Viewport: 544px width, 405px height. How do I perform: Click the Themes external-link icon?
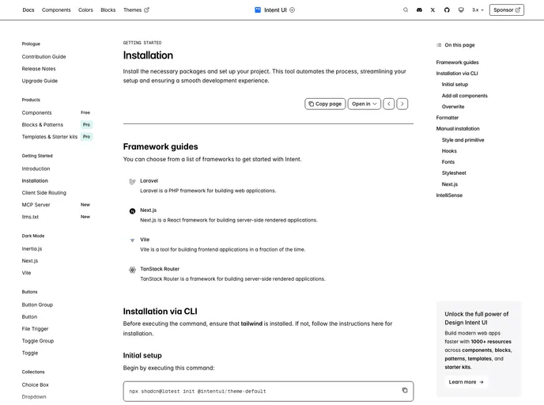coord(146,10)
